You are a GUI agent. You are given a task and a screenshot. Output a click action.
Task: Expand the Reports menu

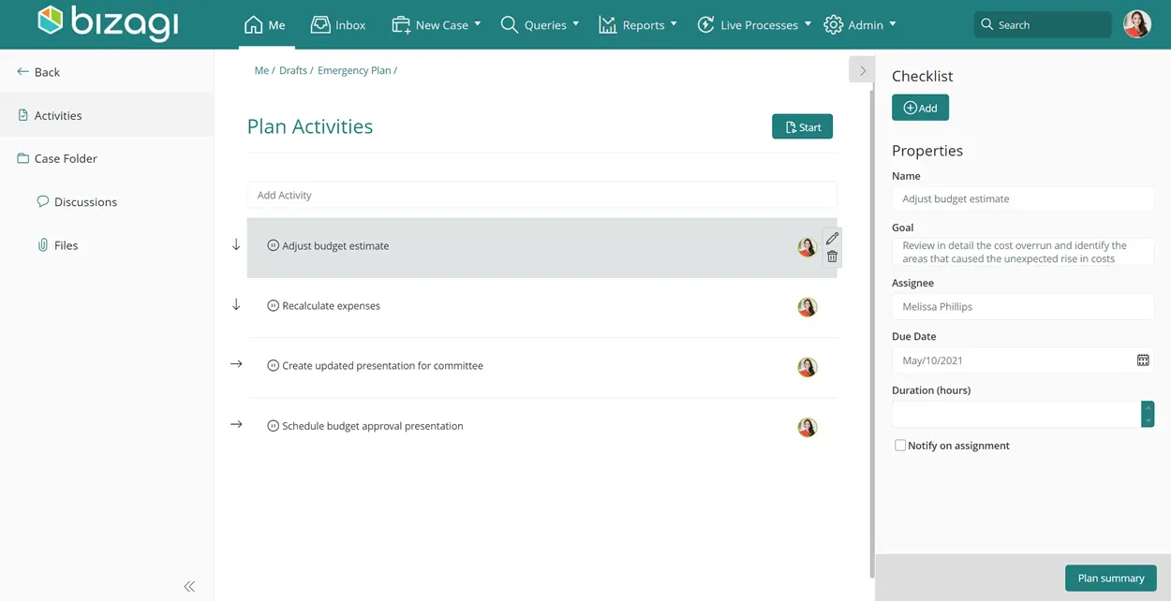(x=637, y=24)
